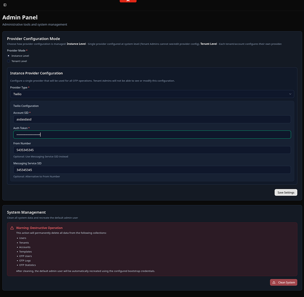Click 'Administrative tools and system management' subtitle
This screenshot has height=297, width=304.
(35, 24)
